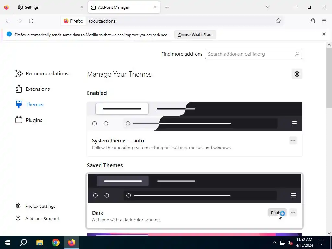Close the Add-ons Manager tab
The image size is (332, 249).
pyautogui.click(x=155, y=7)
